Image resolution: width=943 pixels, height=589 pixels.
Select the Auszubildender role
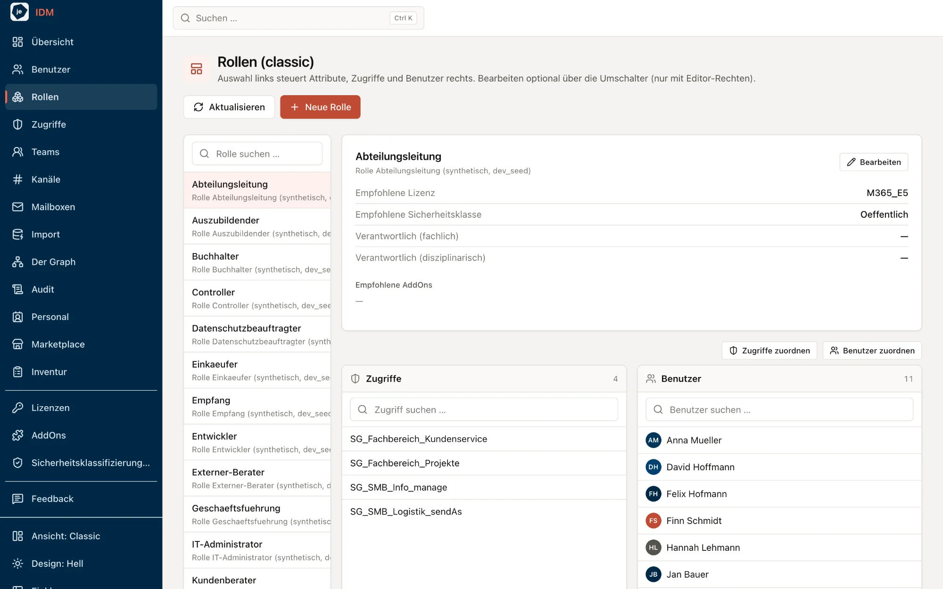click(257, 226)
